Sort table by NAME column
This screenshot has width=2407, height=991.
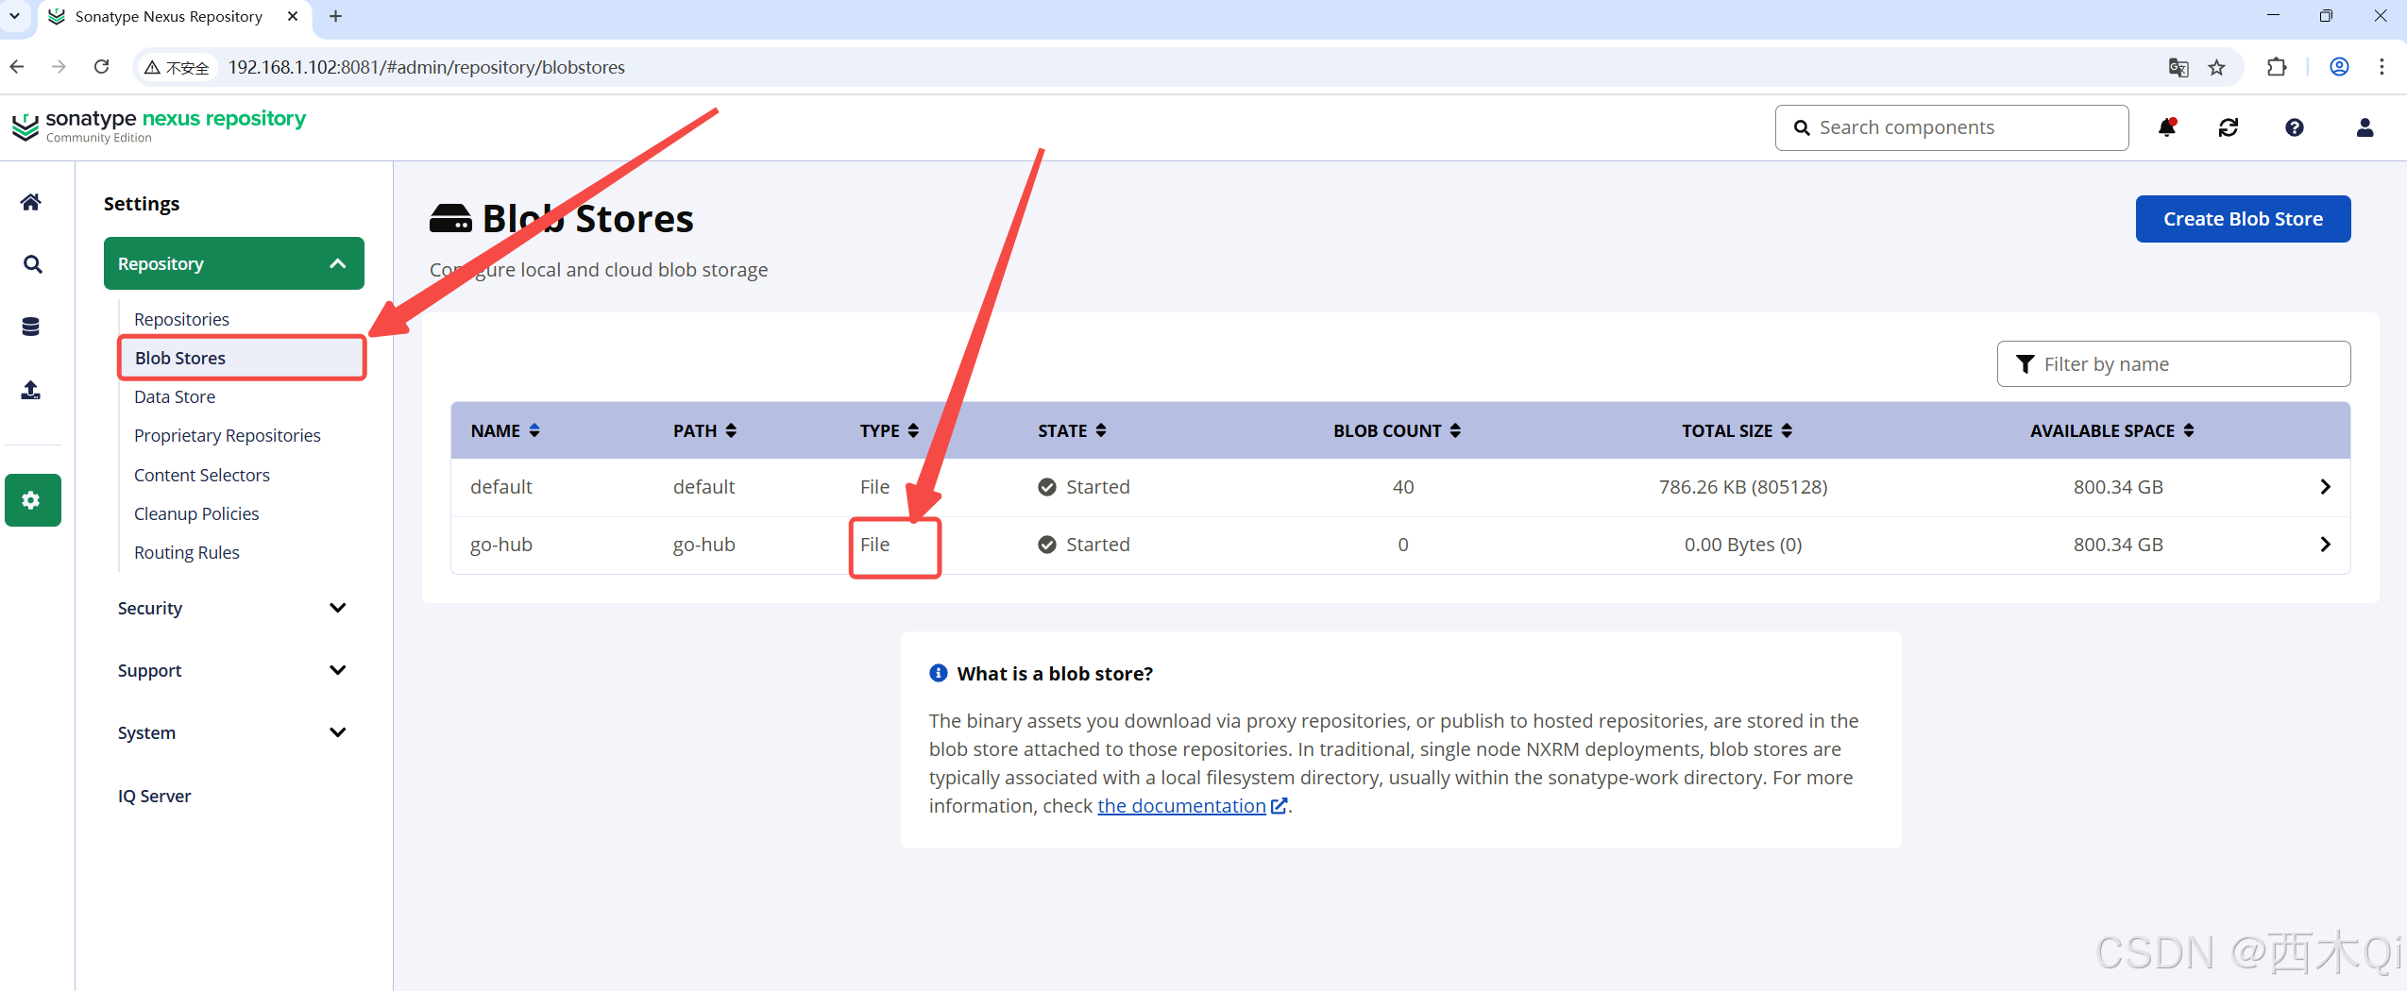[505, 431]
